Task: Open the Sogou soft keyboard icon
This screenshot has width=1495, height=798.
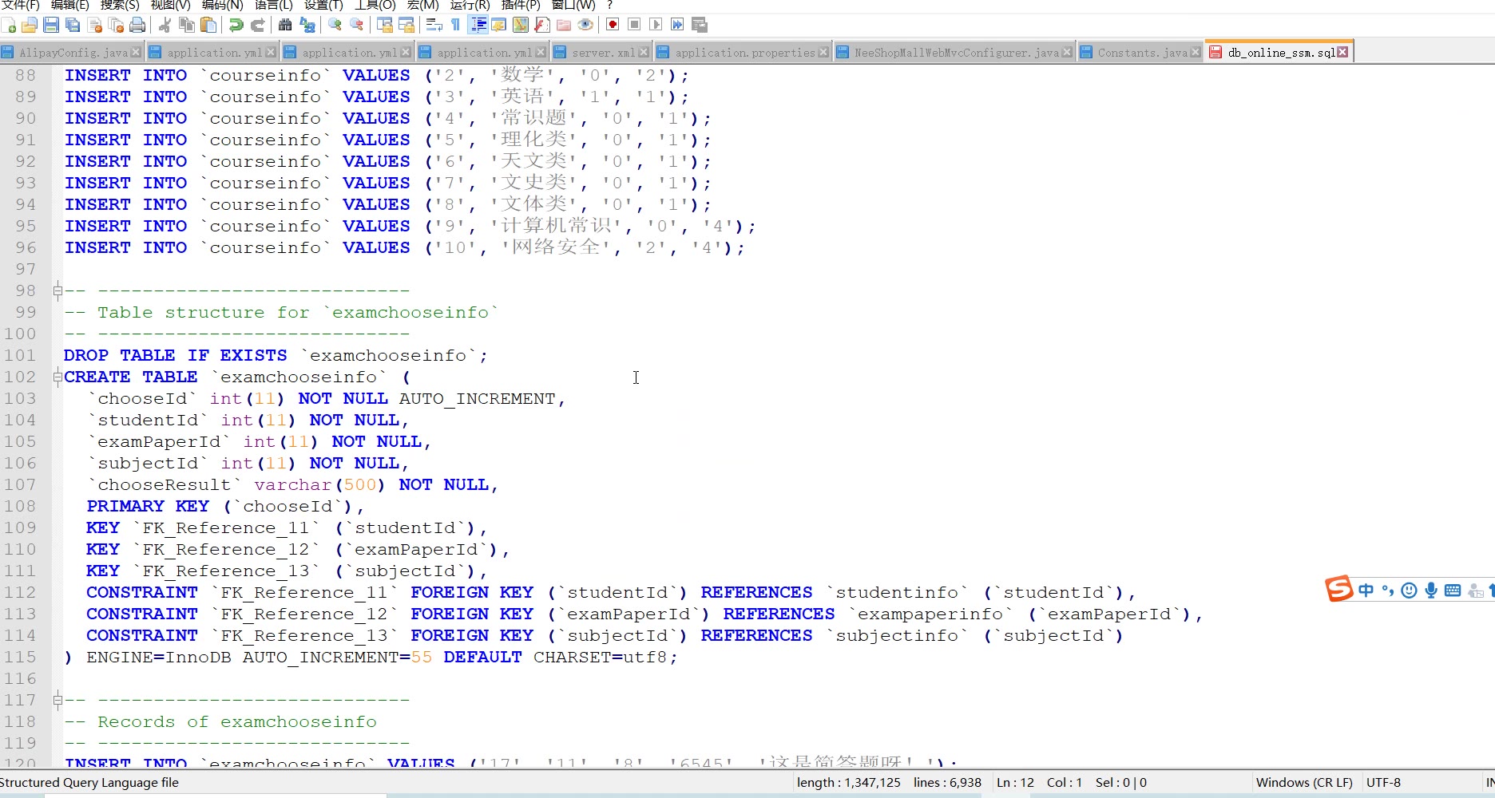Action: 1453,591
